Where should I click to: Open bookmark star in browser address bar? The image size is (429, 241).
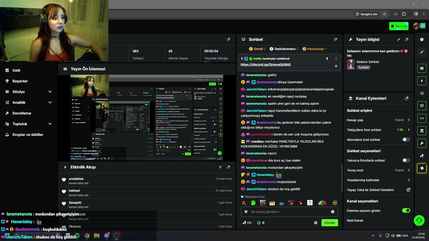384,14
